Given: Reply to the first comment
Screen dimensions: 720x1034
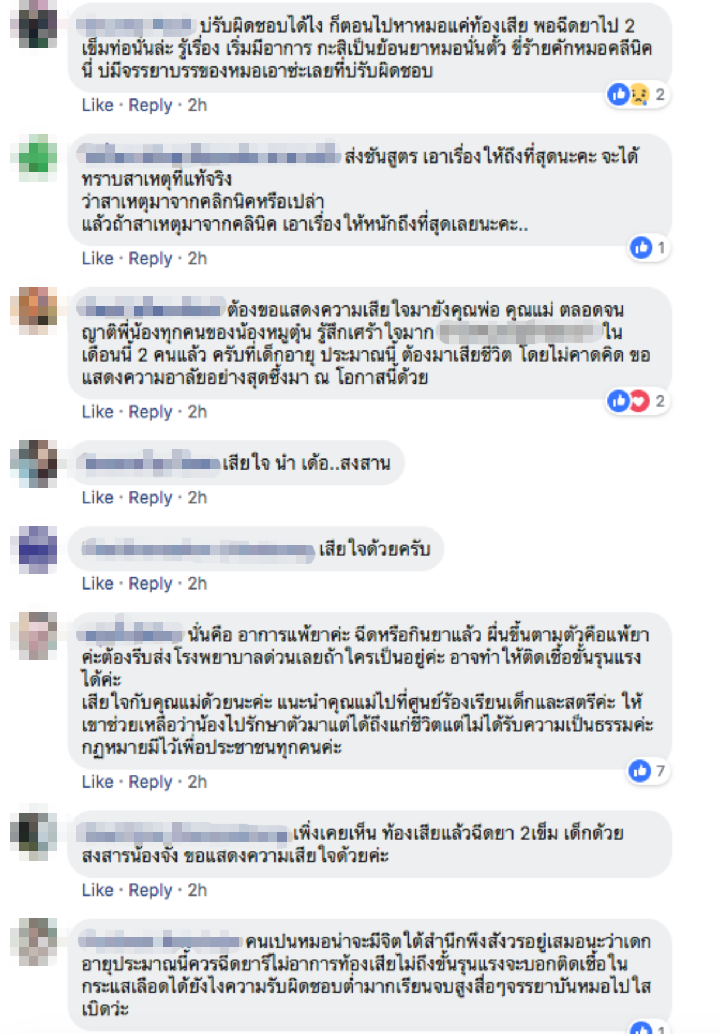Looking at the screenshot, I should click(x=150, y=105).
